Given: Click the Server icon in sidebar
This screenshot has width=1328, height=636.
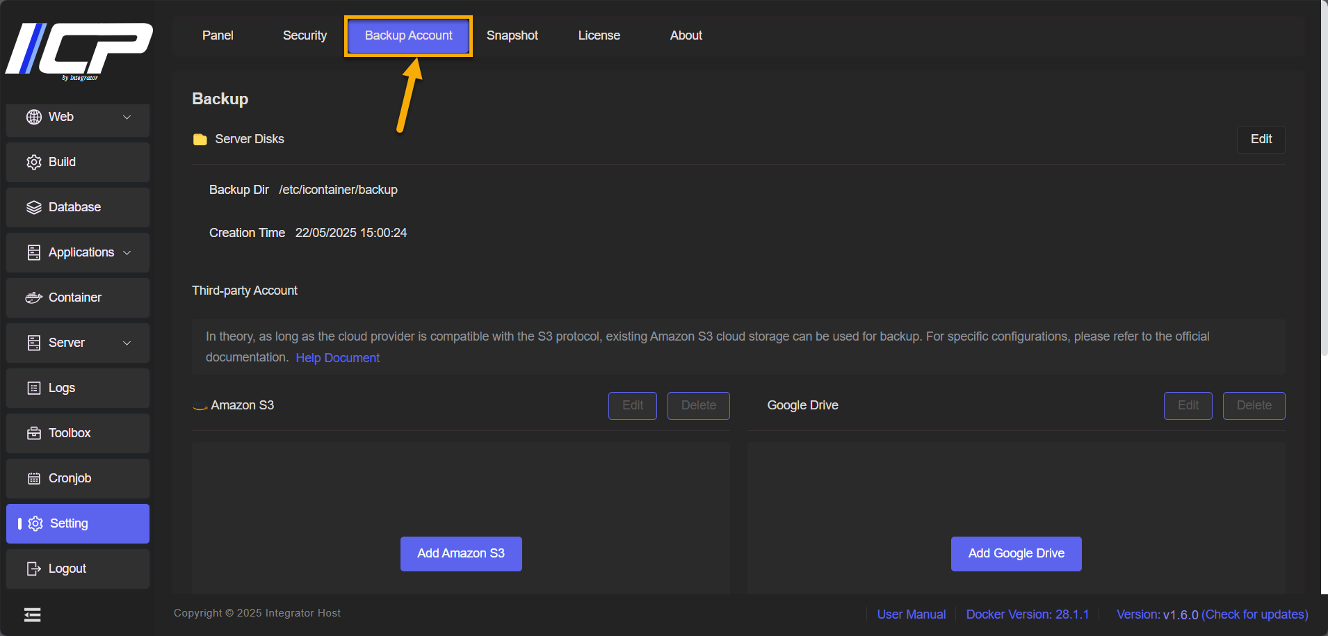Looking at the screenshot, I should coord(34,343).
